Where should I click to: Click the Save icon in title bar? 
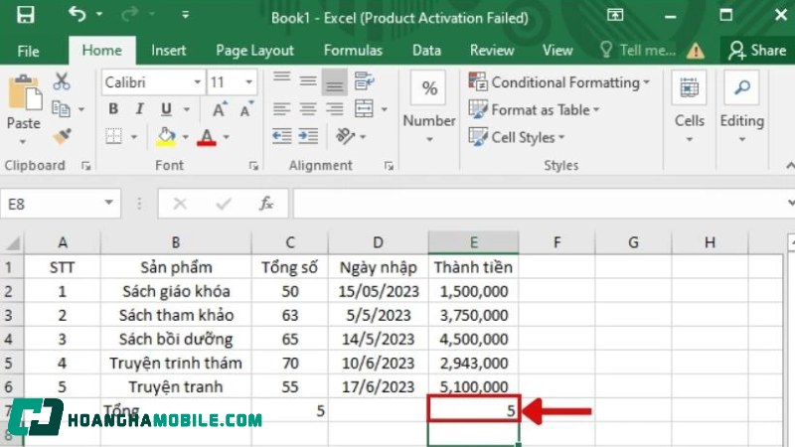[x=26, y=15]
